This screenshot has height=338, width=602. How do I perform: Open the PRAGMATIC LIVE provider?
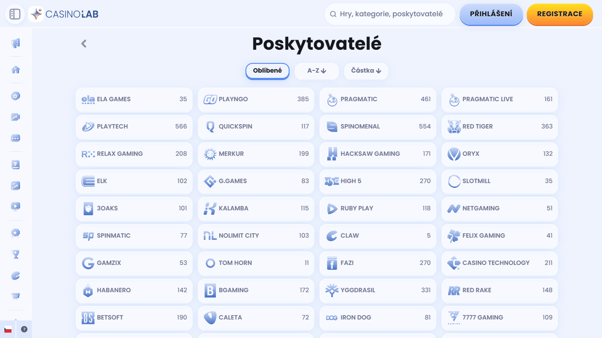pos(500,99)
